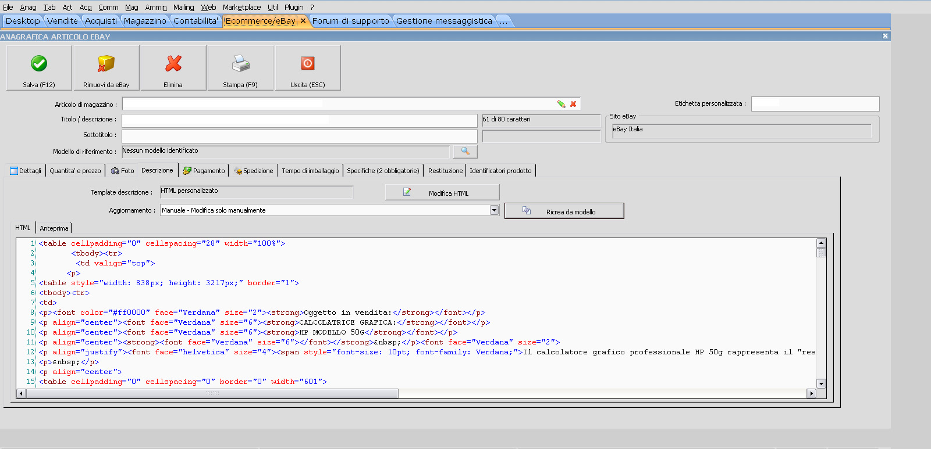The width and height of the screenshot is (931, 449).
Task: Click the green edit icon in Articolo di magazzino
Action: (561, 104)
